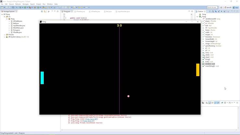The image size is (240, 135).
Task: Click Collapse All in Package Explorer
Action: coord(42,11)
